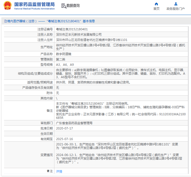Click expiry date 2025-07-16
Image resolution: width=191 pixels, height=177 pixels.
click(x=65, y=139)
